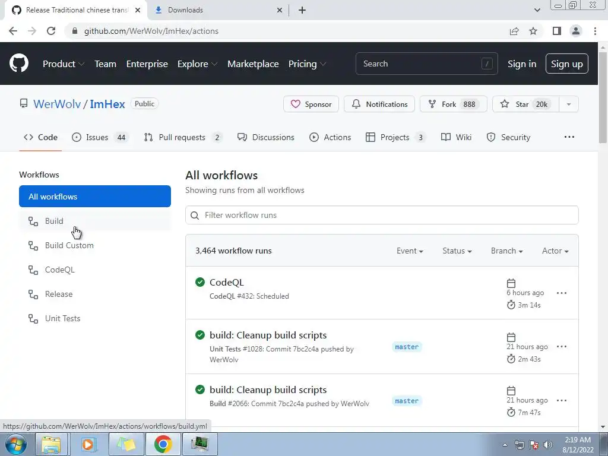
Task: Open the Actions tab
Action: click(330, 137)
